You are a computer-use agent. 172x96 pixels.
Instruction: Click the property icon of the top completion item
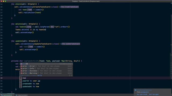21,64
